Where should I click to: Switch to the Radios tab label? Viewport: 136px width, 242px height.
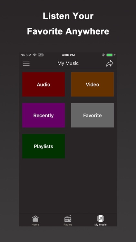[68, 225]
